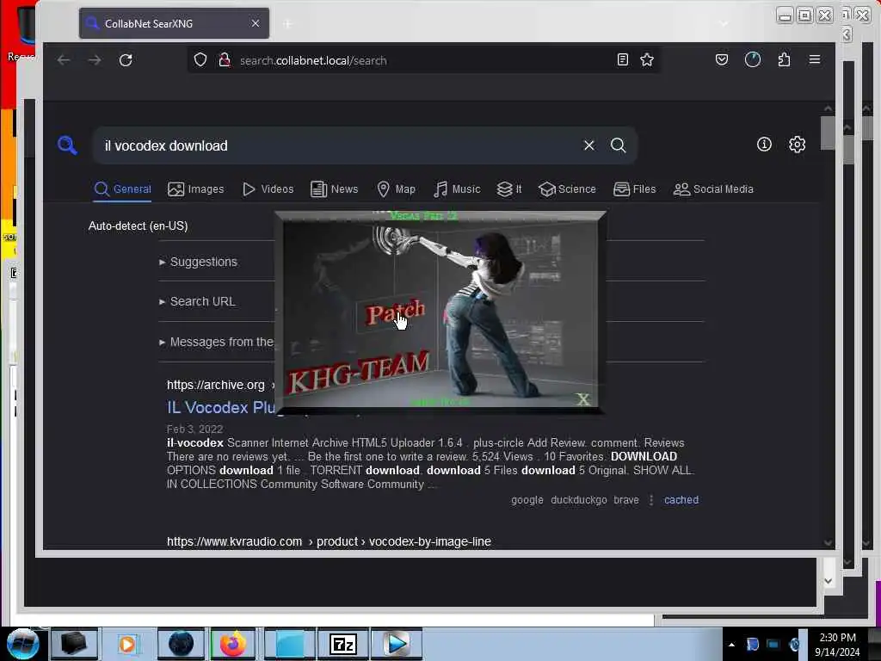Click the 'brave' engine label under result

pos(626,500)
